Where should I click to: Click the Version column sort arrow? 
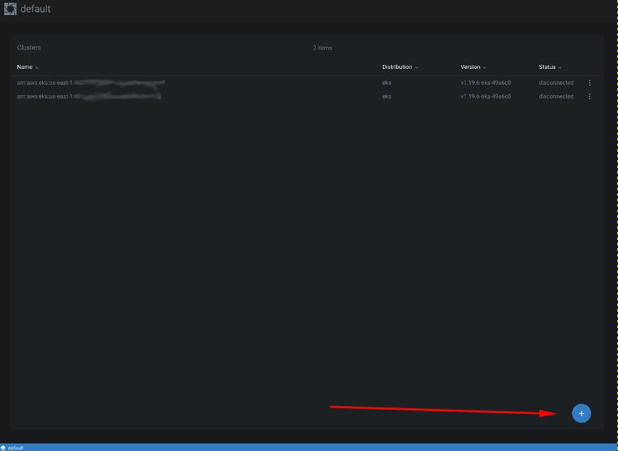point(485,68)
